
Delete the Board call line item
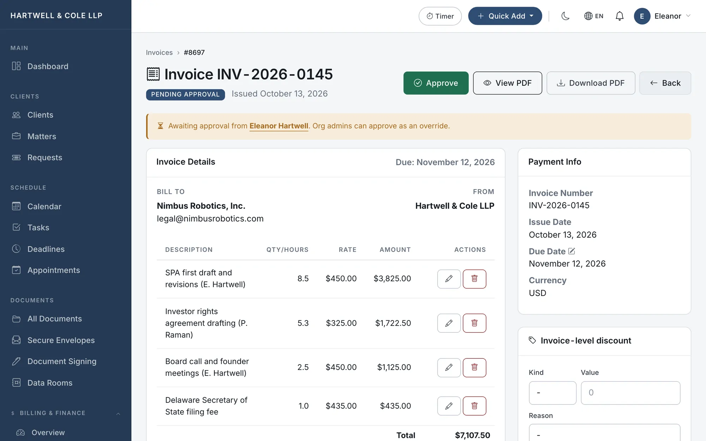pyautogui.click(x=474, y=368)
